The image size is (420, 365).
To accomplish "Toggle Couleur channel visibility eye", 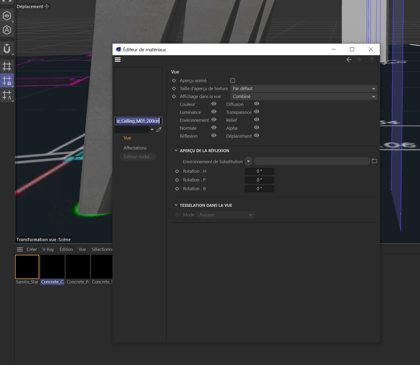I will 214,104.
